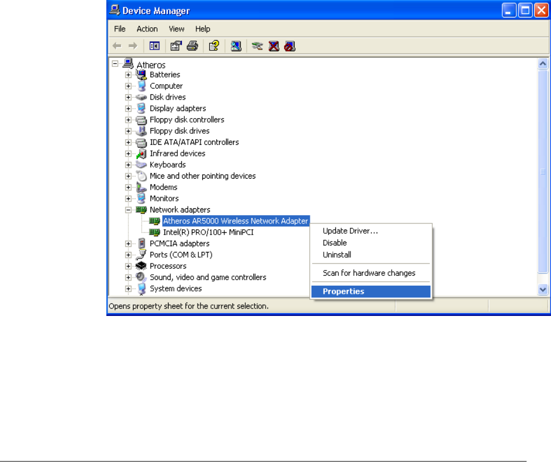
Task: Maximize the Device Manager window
Action: point(525,10)
